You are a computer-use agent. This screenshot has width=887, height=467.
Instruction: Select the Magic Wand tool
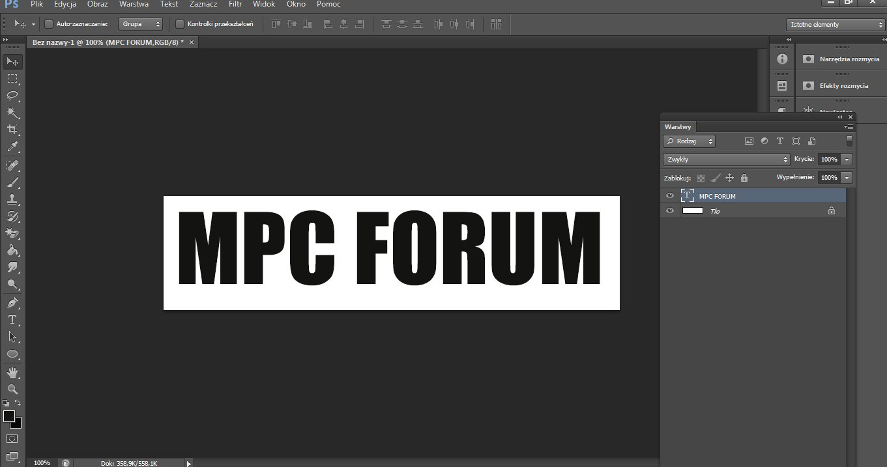click(12, 113)
